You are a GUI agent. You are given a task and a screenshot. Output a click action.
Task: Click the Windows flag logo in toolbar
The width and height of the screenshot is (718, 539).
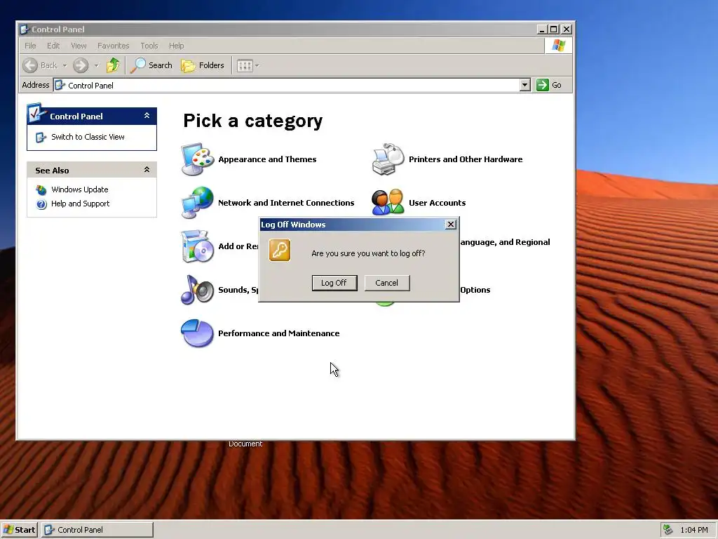[559, 46]
